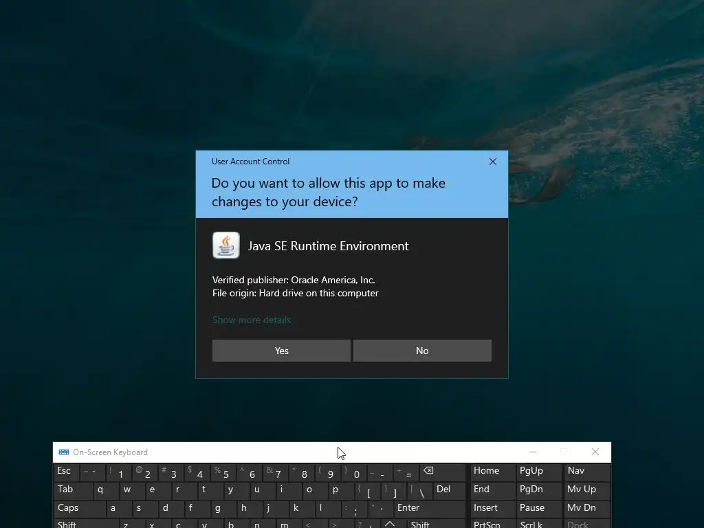Tap the p key on the keyboard
Screen dimensions: 704x528
(342, 490)
